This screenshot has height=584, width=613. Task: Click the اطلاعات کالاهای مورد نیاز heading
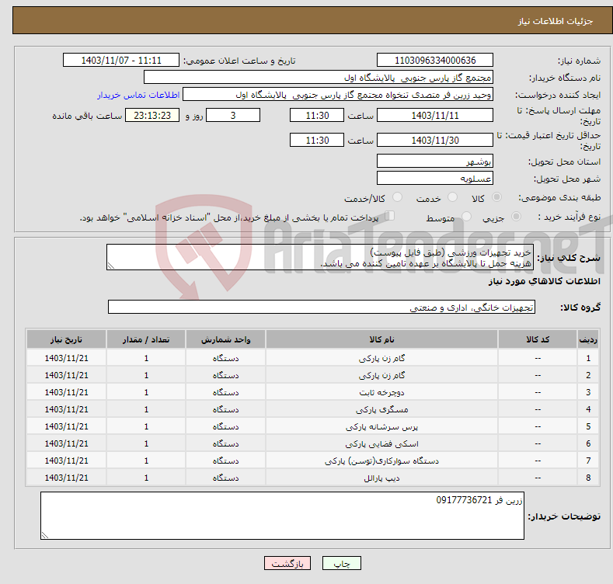click(544, 281)
